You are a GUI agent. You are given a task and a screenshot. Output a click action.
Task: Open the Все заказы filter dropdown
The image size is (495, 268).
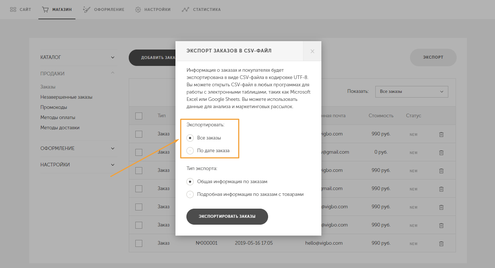pyautogui.click(x=411, y=91)
